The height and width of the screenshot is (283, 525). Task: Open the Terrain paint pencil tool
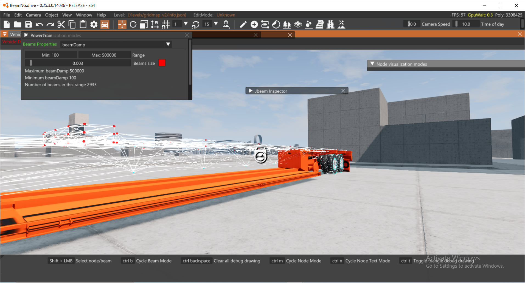tap(243, 24)
